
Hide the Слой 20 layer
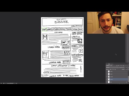click(x=107, y=77)
